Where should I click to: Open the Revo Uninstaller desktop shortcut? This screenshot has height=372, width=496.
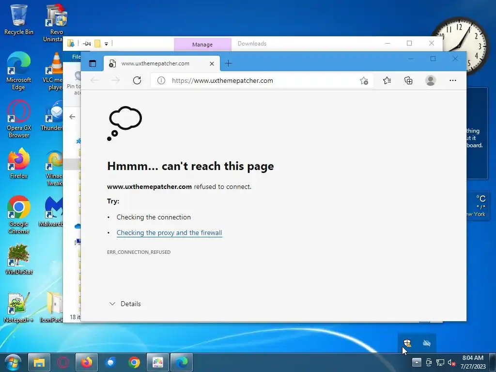56,23
